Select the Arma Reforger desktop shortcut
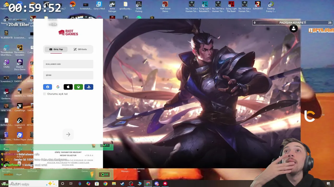The width and height of the screenshot is (334, 187). tap(112, 7)
